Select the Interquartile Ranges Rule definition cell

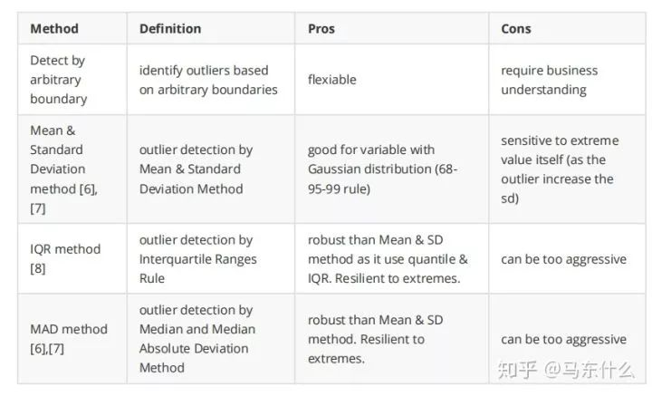point(197,259)
